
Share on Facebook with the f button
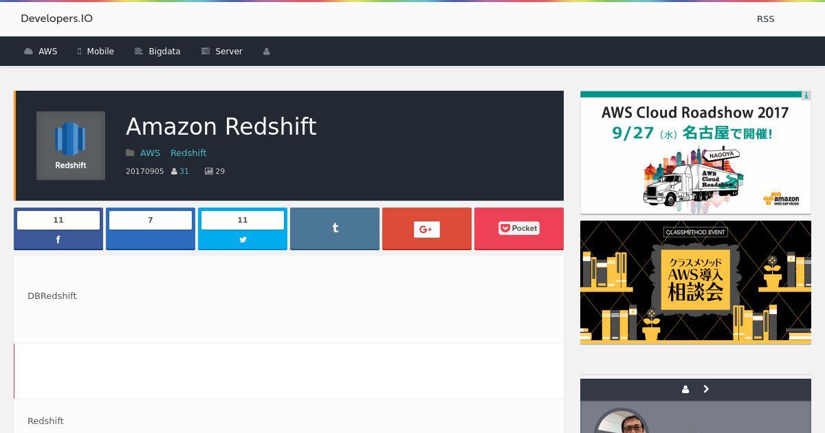point(58,229)
